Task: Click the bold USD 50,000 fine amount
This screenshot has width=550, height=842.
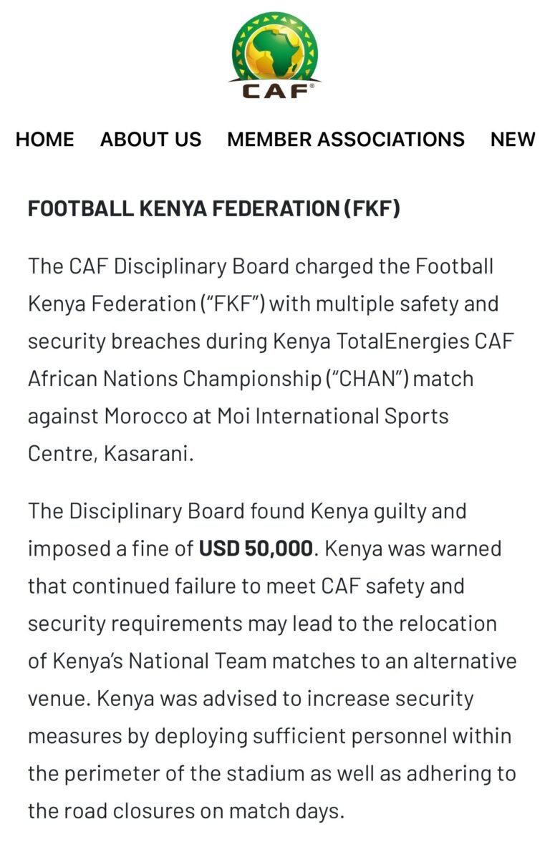Action: click(256, 548)
